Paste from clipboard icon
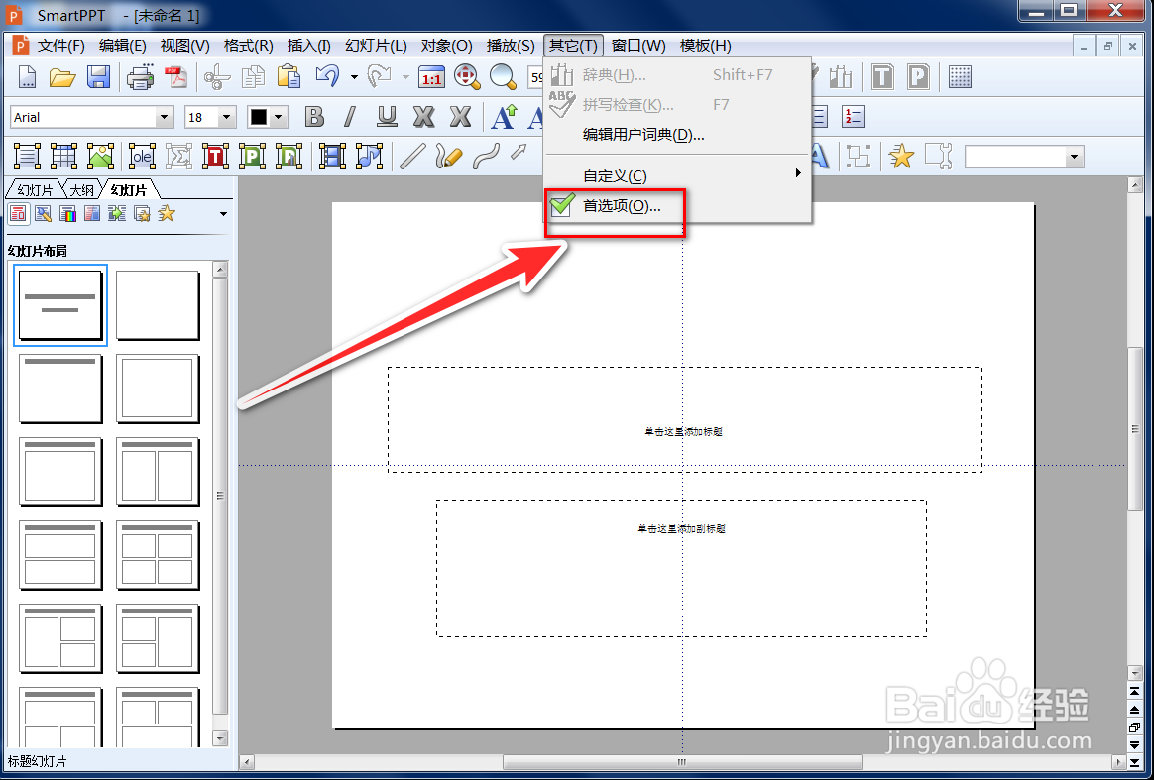This screenshot has height=780, width=1154. [289, 76]
